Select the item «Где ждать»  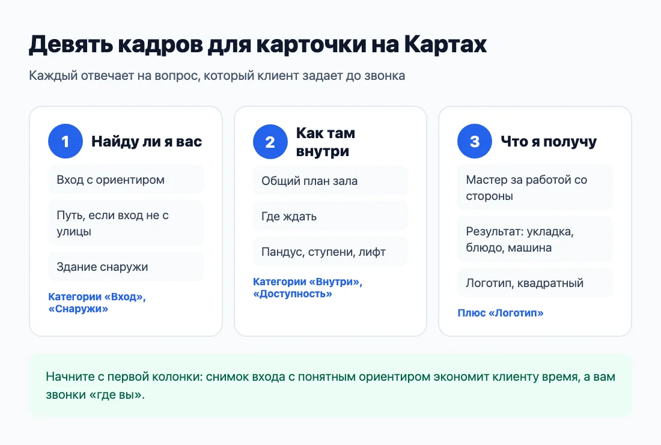(x=330, y=216)
